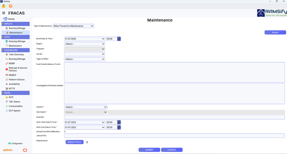Open Consumables item

[14, 106]
